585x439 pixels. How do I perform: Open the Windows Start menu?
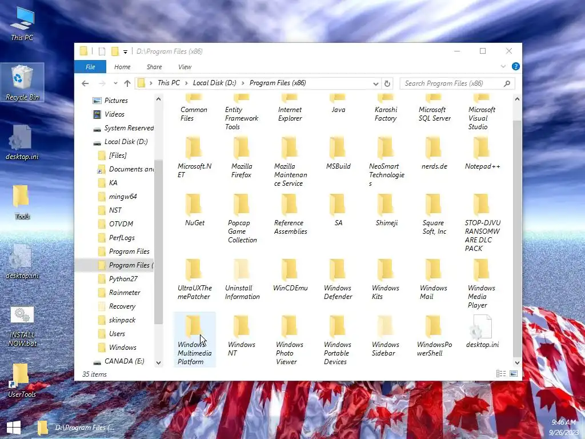coord(14,428)
